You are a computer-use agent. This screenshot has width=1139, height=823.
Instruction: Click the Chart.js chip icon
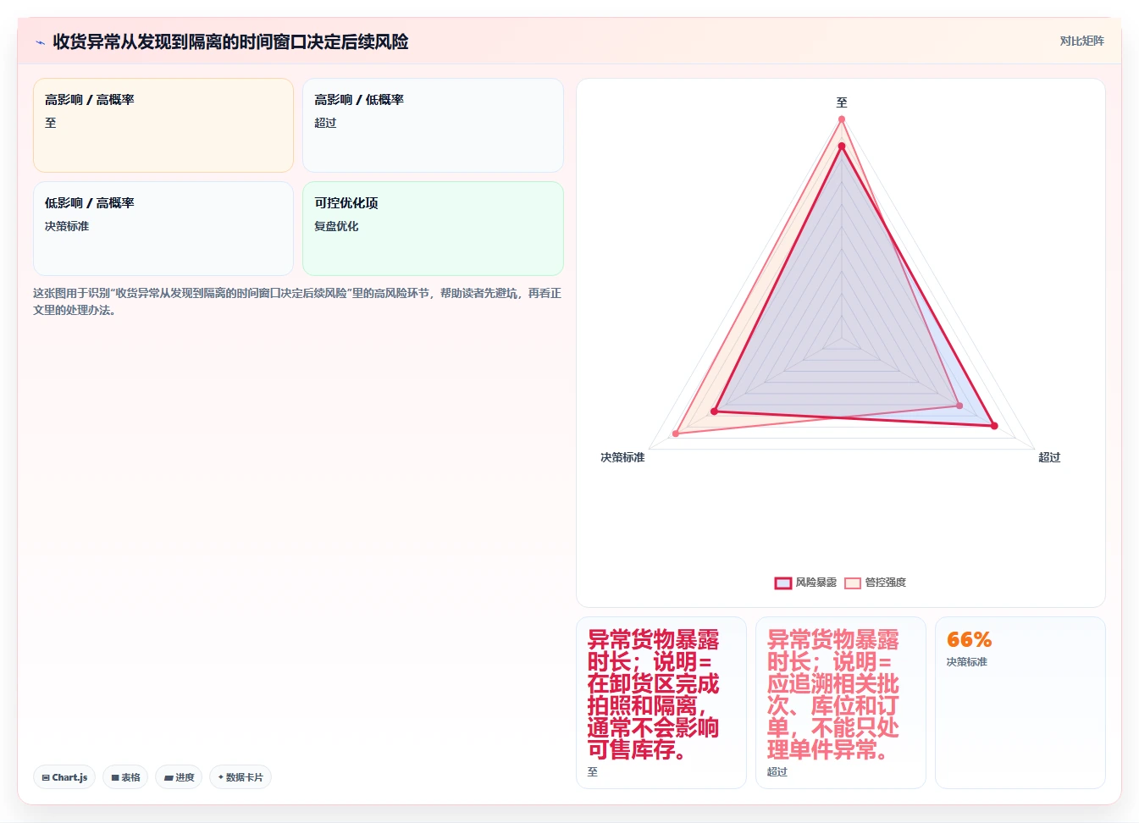coord(46,777)
